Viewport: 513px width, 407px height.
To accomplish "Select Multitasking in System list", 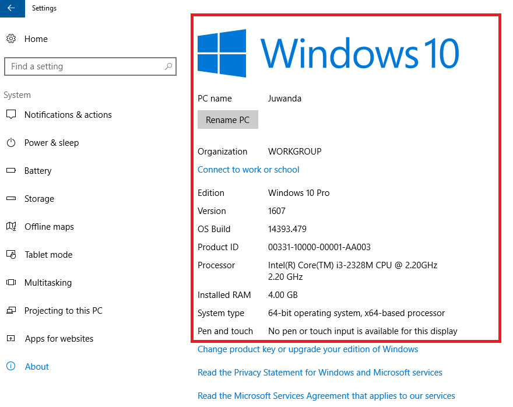I will point(48,283).
